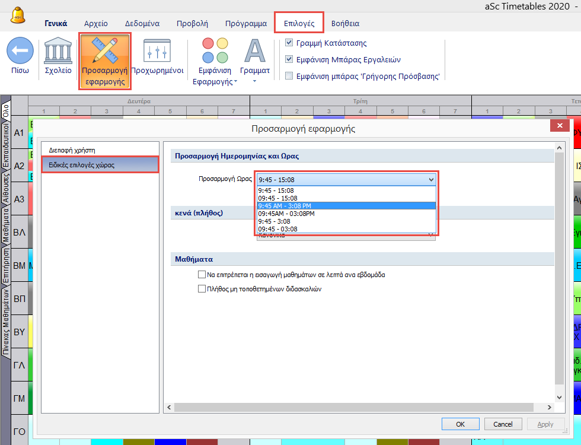The height and width of the screenshot is (445, 581).
Task: Click the Cancel button
Action: [503, 424]
